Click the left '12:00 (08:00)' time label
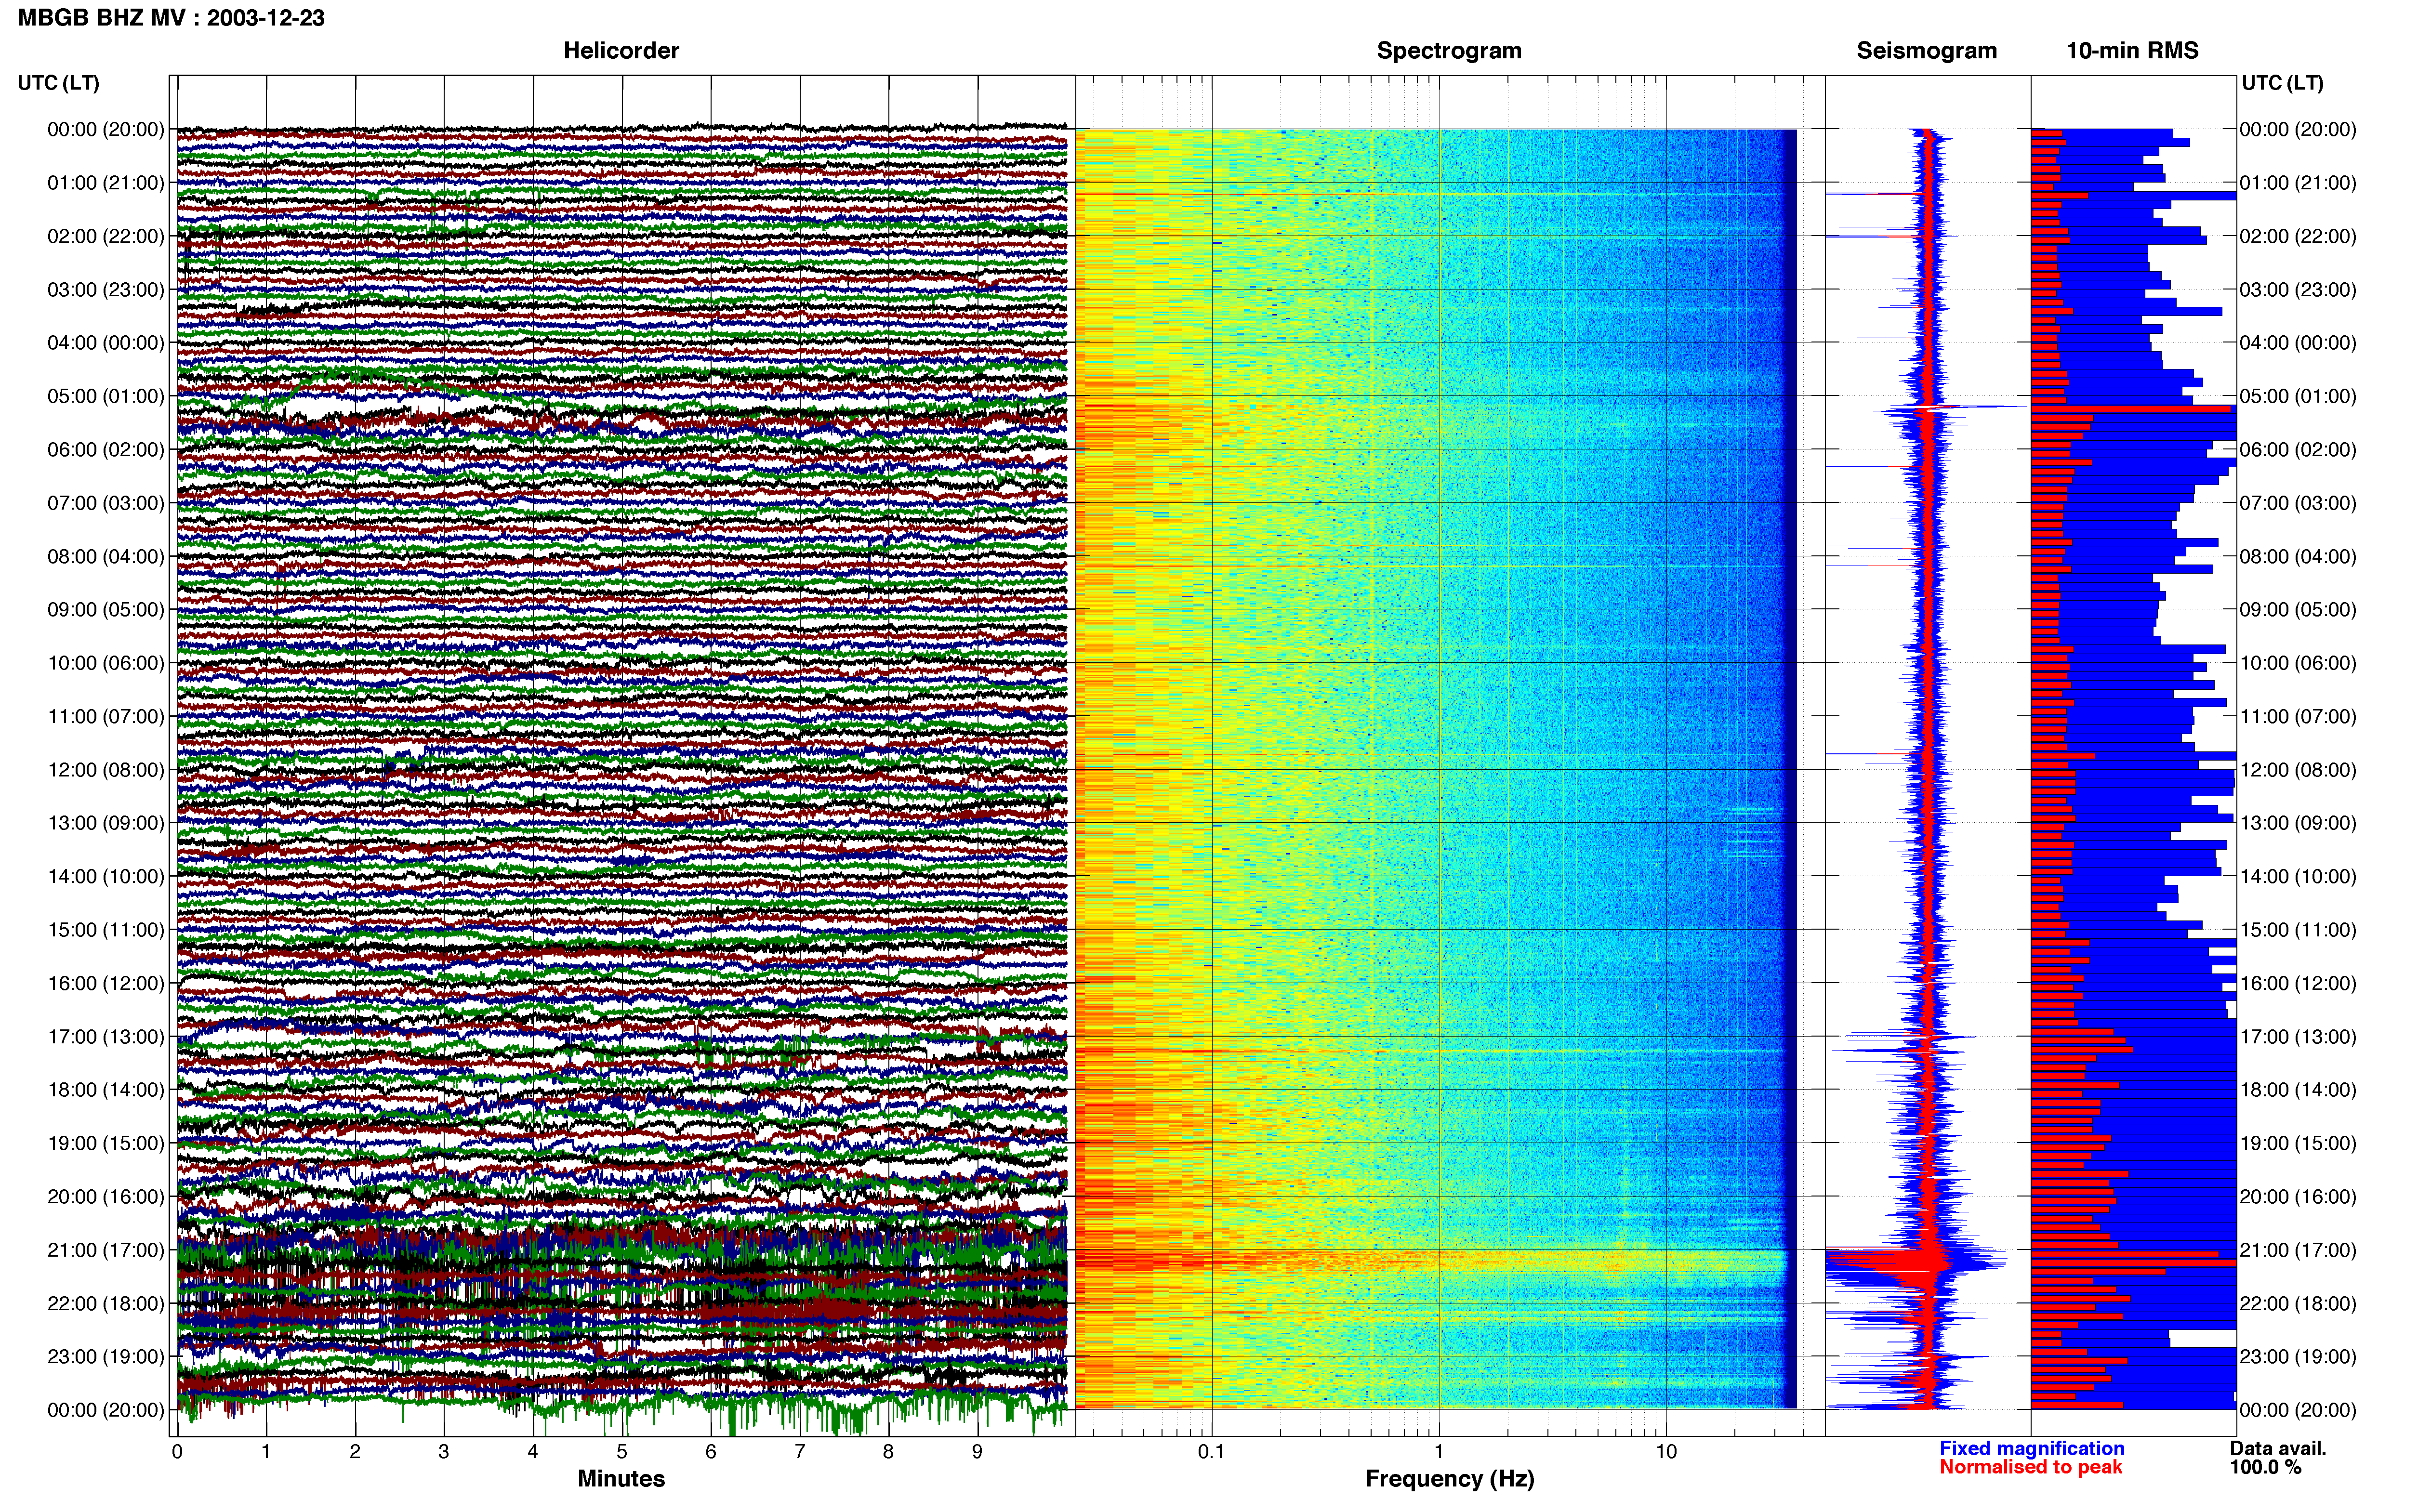The height and width of the screenshot is (1512, 2418). point(106,770)
